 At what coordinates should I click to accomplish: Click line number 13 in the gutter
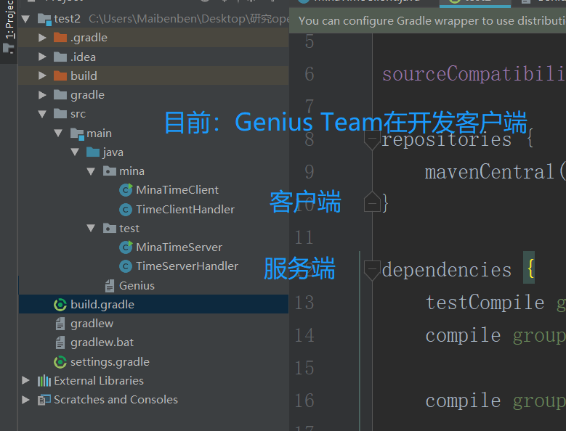pyautogui.click(x=304, y=303)
